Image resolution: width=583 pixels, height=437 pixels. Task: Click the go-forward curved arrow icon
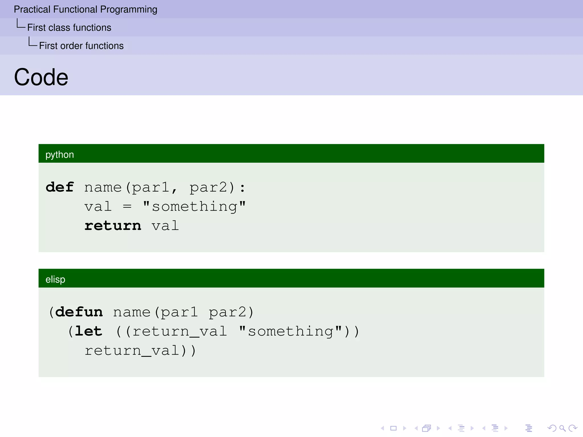(573, 428)
